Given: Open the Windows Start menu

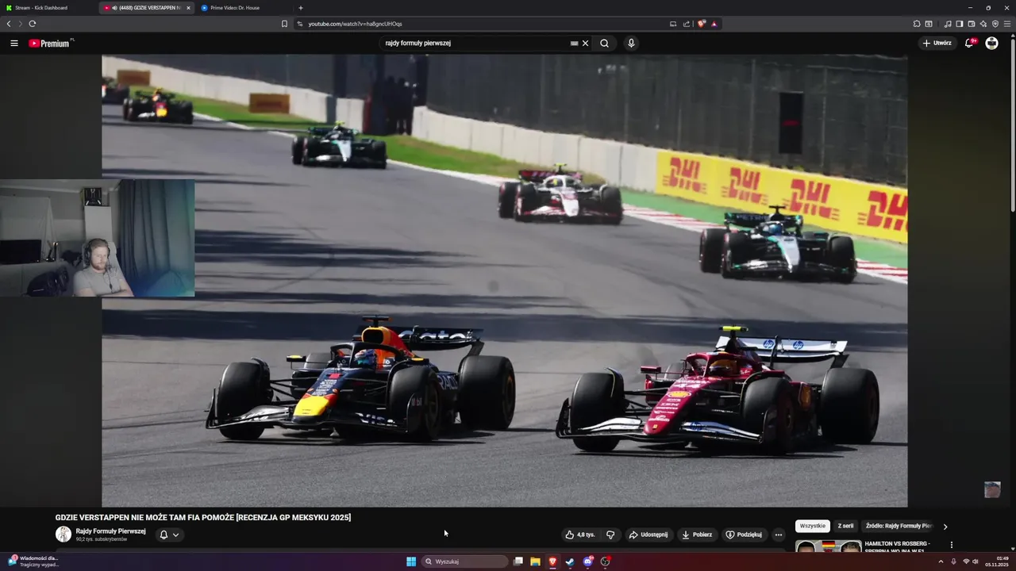Looking at the screenshot, I should tap(411, 561).
